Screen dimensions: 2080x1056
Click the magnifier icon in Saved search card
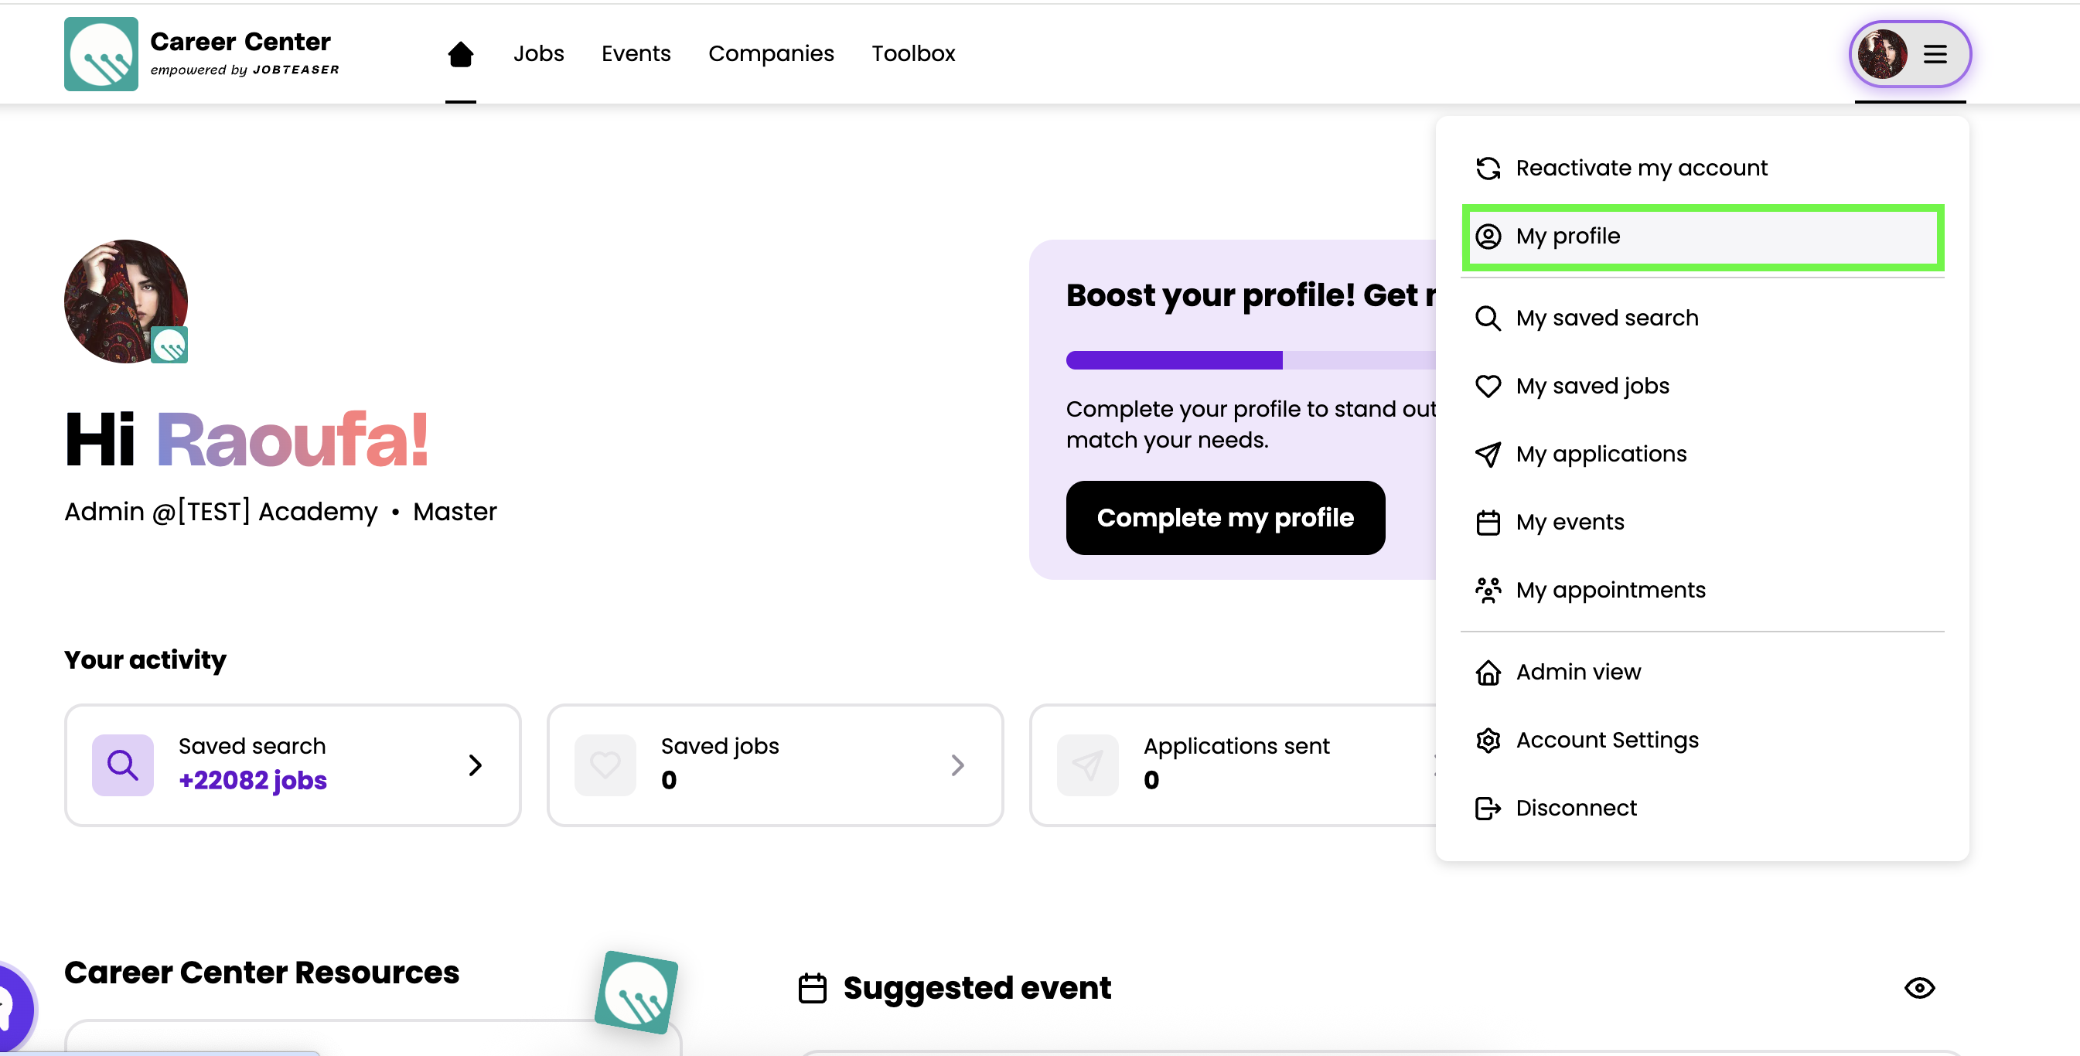(123, 765)
